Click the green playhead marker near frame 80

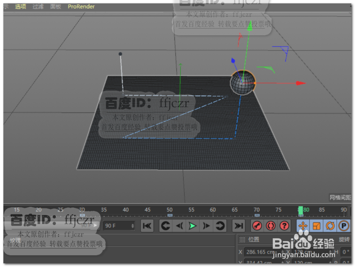(x=300, y=211)
